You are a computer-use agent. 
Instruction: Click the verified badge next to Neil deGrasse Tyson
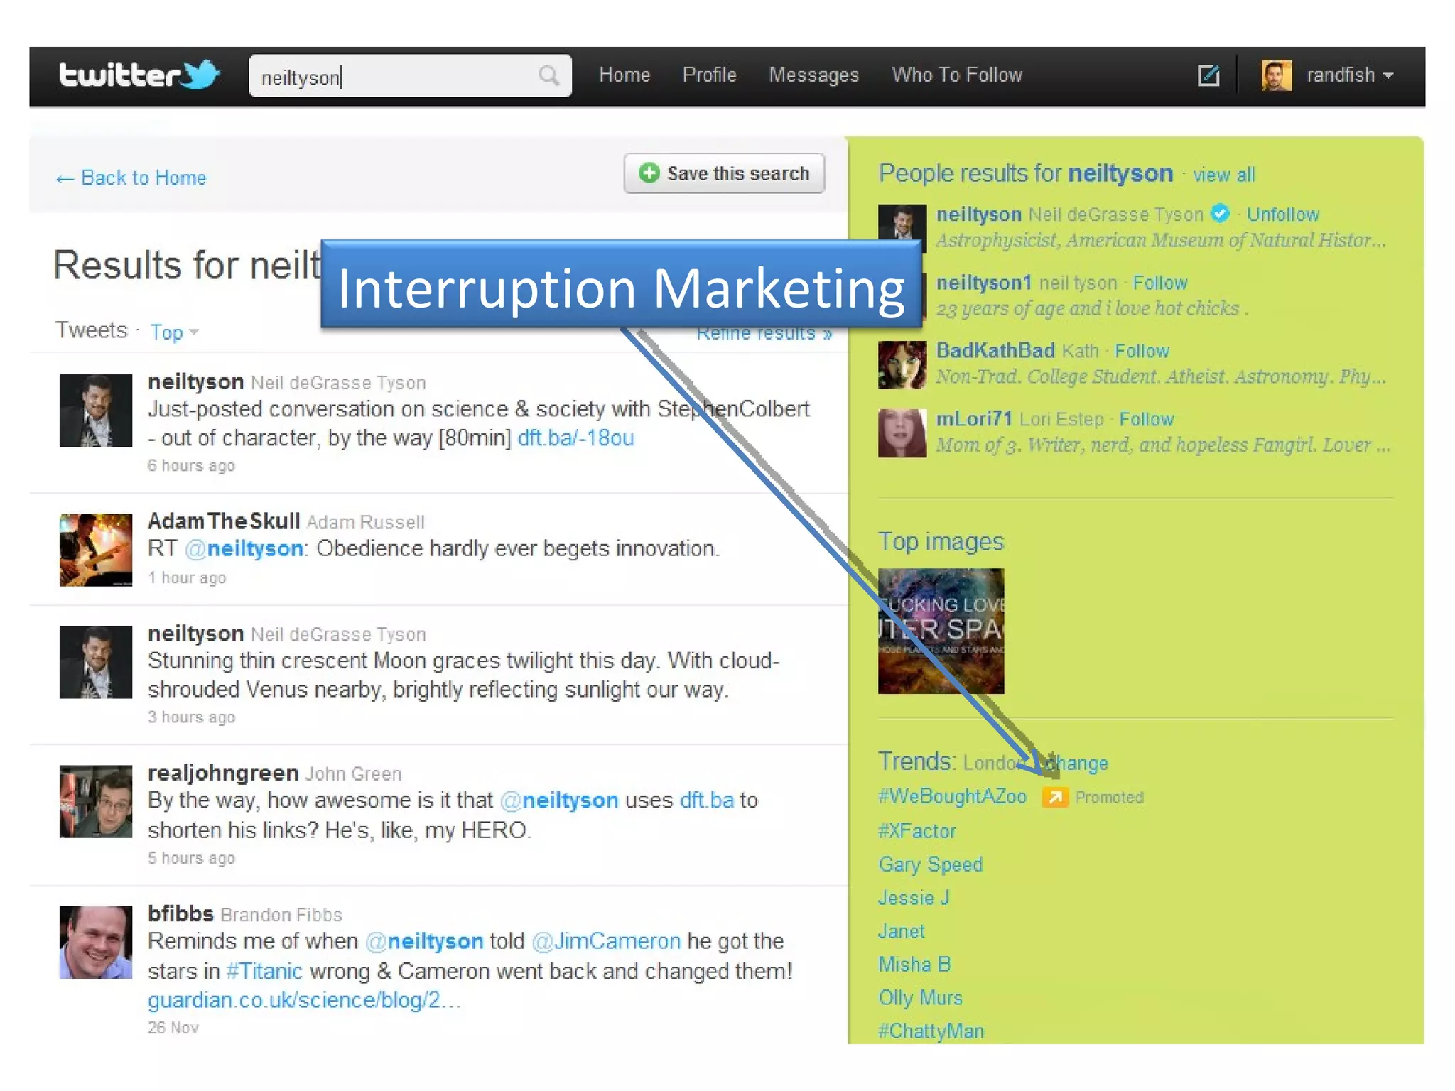click(x=1221, y=213)
